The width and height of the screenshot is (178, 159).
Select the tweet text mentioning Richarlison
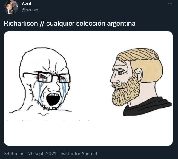(70, 24)
